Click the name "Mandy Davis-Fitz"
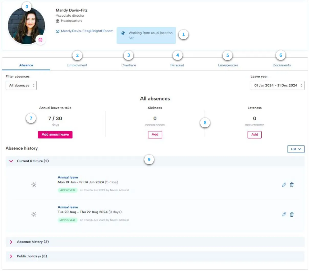Viewport: 309px width, 271px height. [x=72, y=10]
